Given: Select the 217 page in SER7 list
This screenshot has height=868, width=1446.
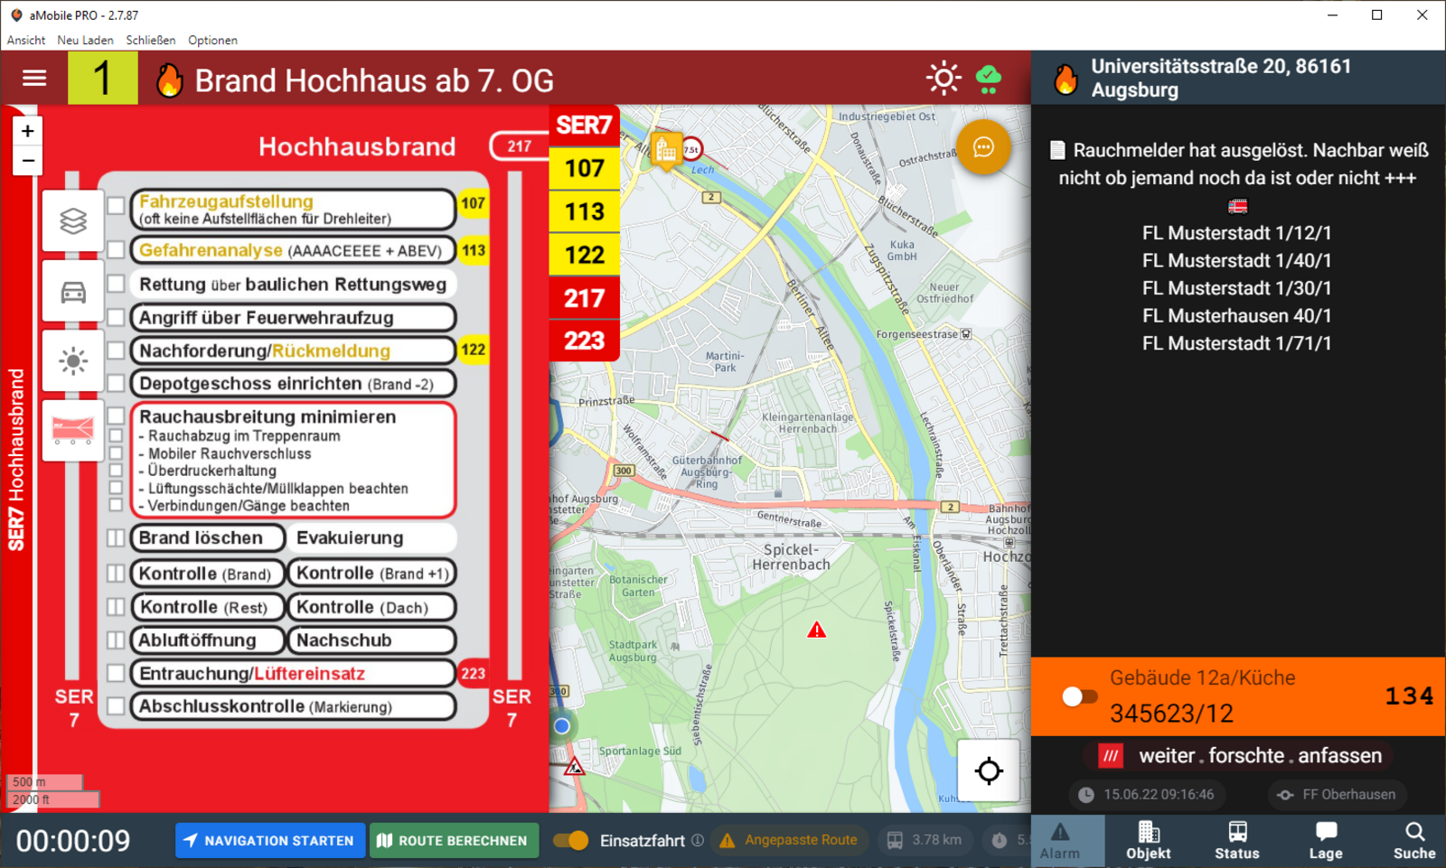Looking at the screenshot, I should point(584,298).
